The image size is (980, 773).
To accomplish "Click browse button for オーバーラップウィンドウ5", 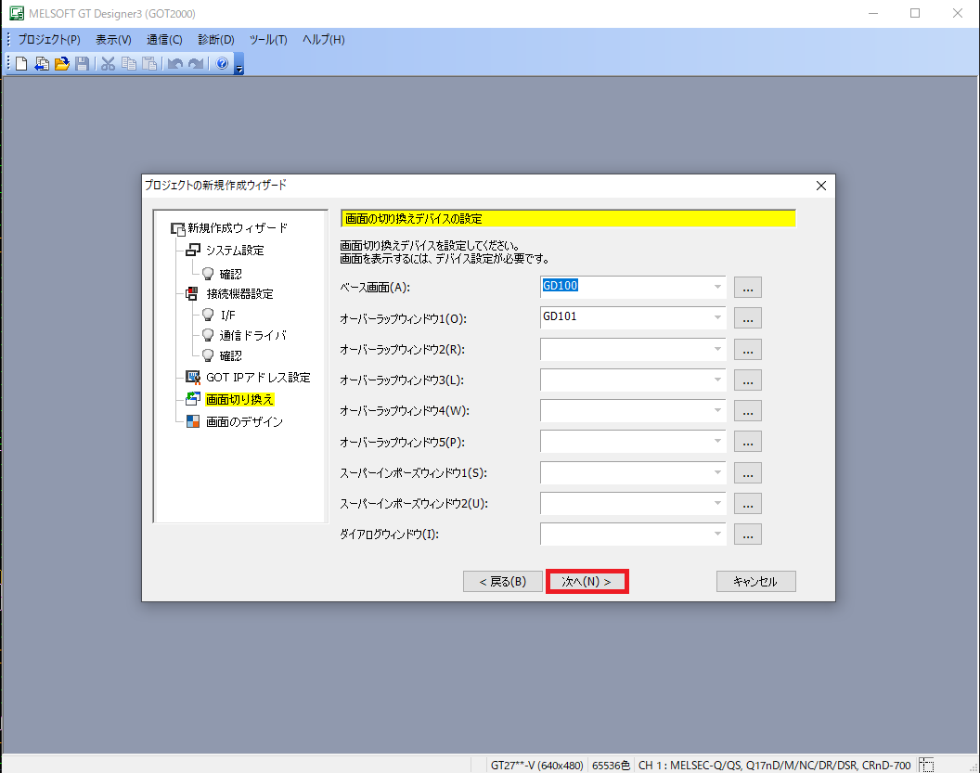I will (x=747, y=442).
